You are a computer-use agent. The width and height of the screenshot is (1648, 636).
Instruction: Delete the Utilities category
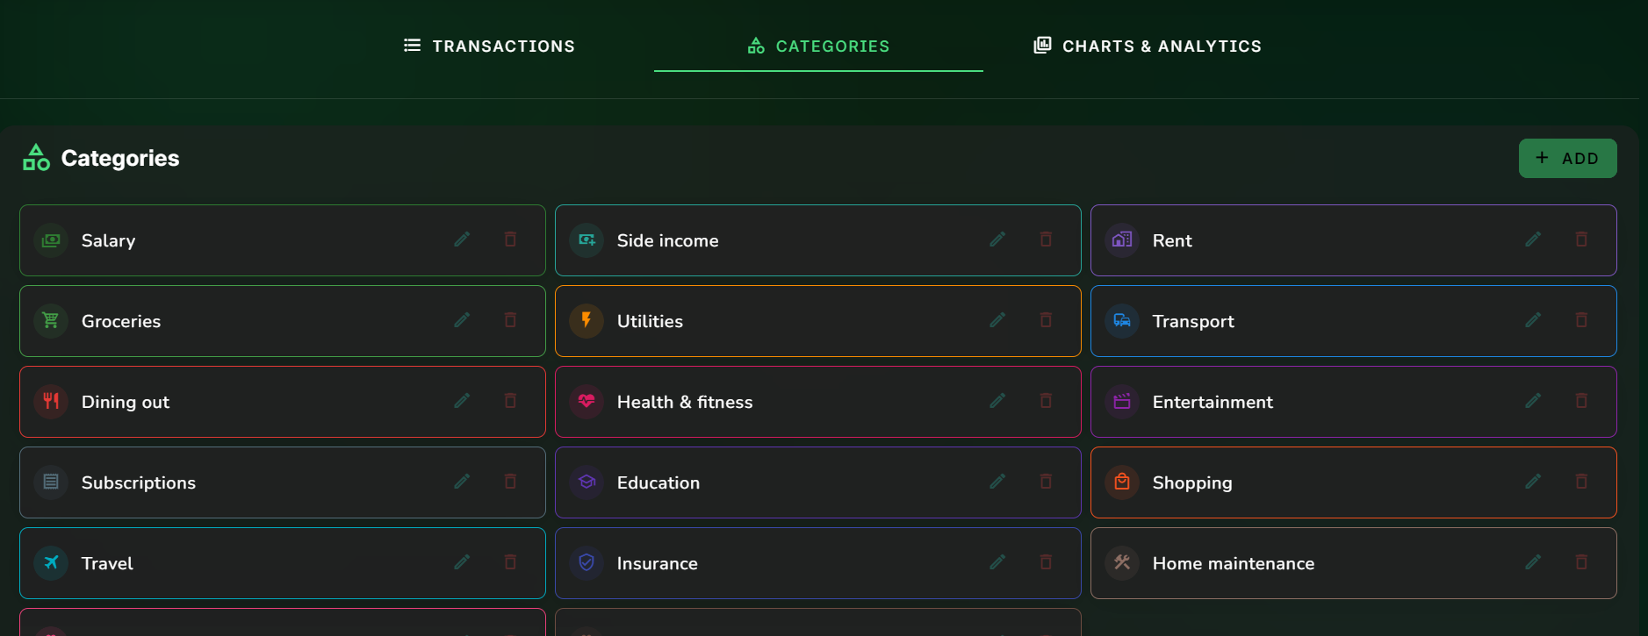(1046, 320)
